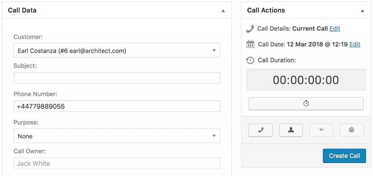This screenshot has width=373, height=176.
Task: Click the customer silhouette action button
Action: (x=291, y=130)
